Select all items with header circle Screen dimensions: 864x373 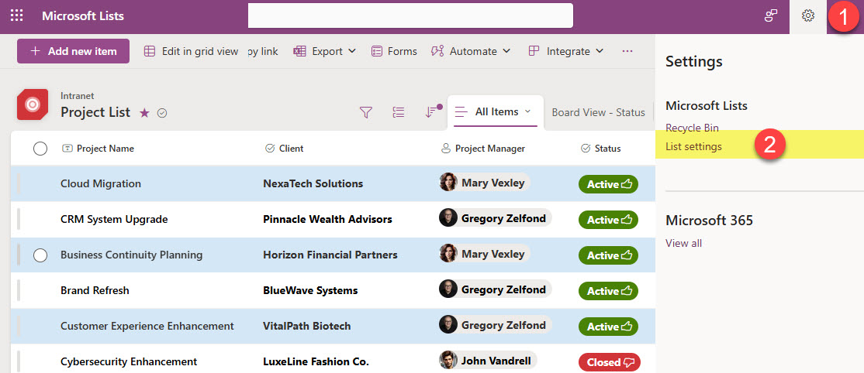pyautogui.click(x=40, y=149)
